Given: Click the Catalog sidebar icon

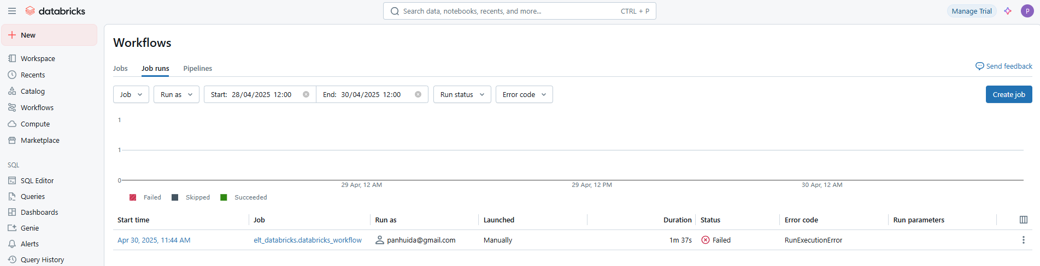Looking at the screenshot, I should (x=12, y=91).
